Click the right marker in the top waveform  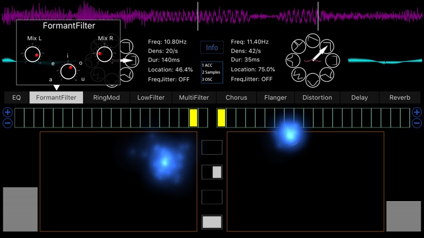click(x=318, y=16)
